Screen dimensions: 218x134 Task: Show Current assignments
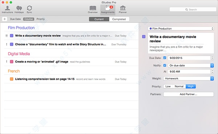99,19
